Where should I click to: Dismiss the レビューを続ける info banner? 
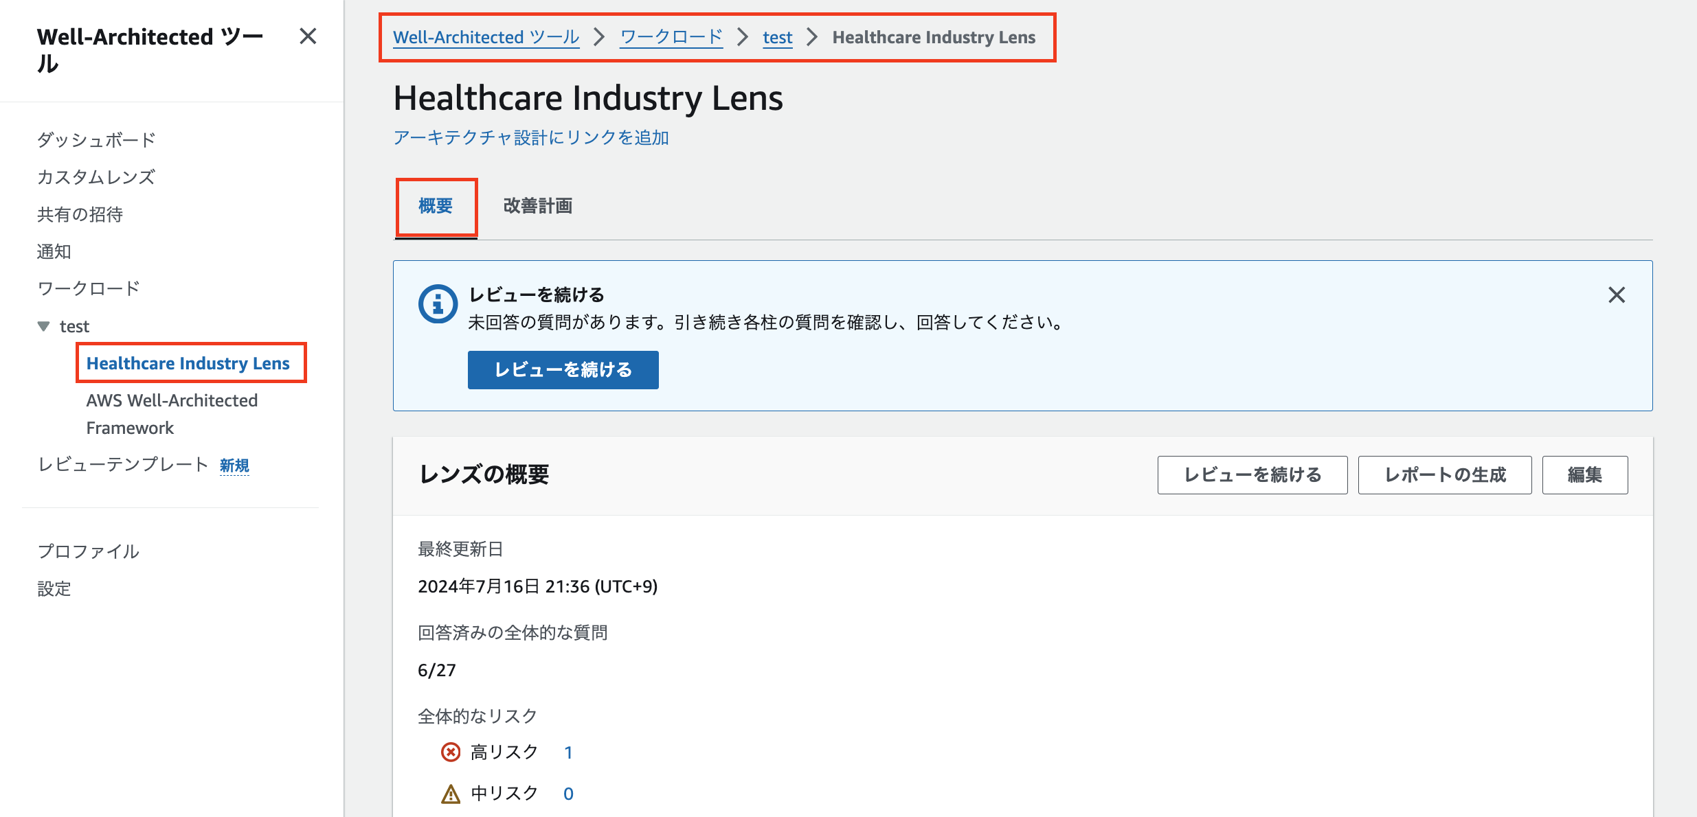1617,295
